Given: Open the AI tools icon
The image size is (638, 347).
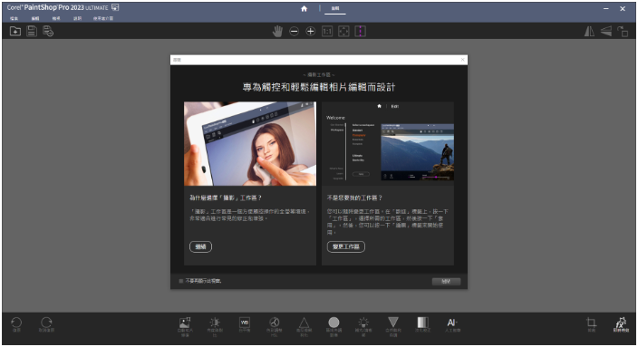Looking at the screenshot, I should pos(452,323).
